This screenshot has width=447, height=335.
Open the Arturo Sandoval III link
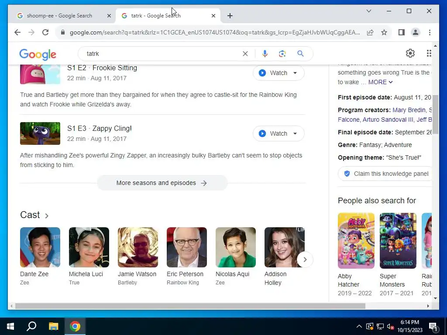388,120
